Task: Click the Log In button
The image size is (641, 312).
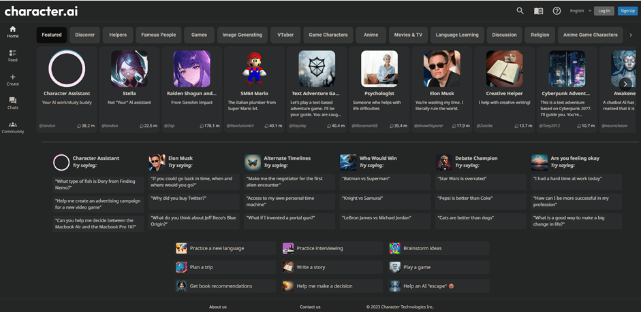Action: 604,11
